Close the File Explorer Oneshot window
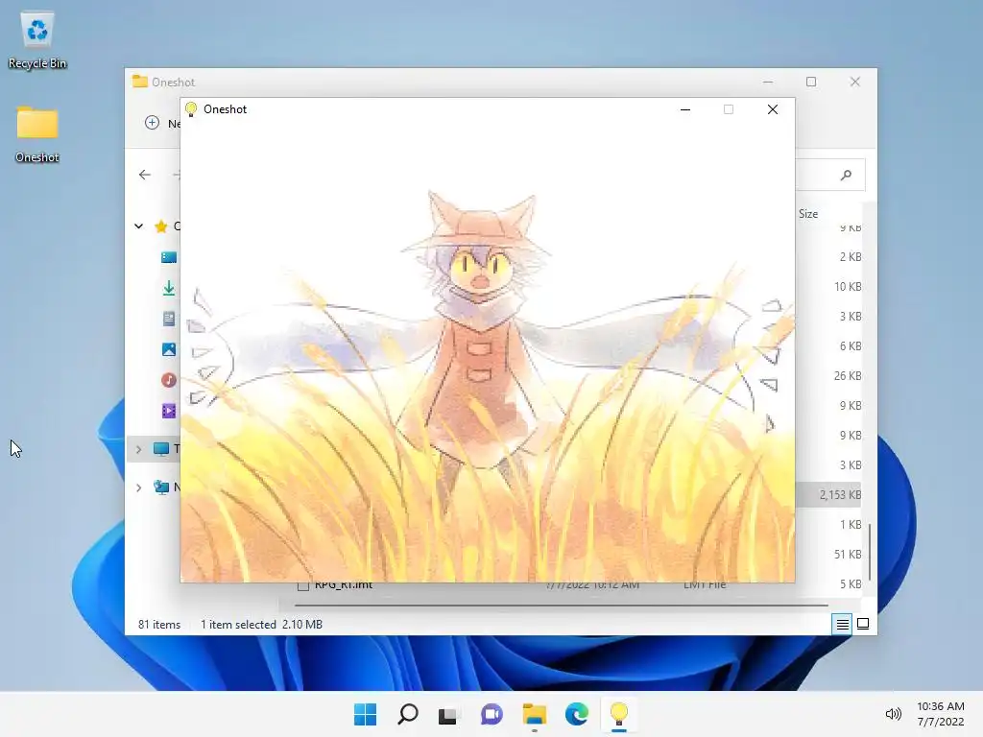The width and height of the screenshot is (983, 737). click(855, 83)
